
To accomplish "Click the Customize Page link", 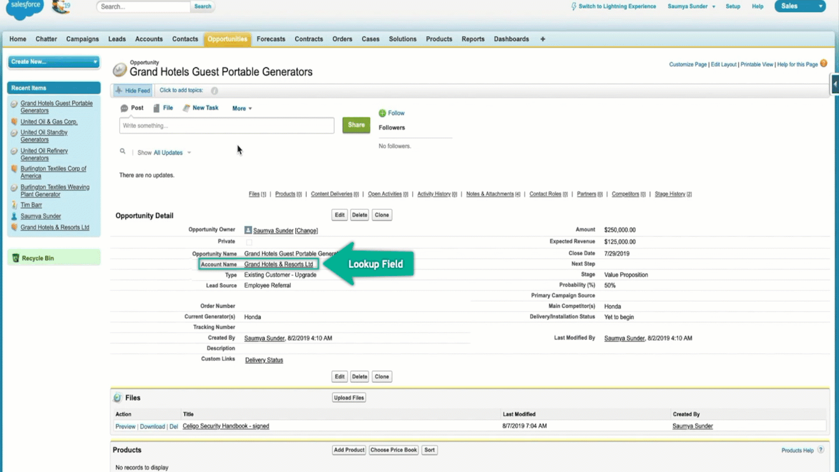I will coord(688,64).
